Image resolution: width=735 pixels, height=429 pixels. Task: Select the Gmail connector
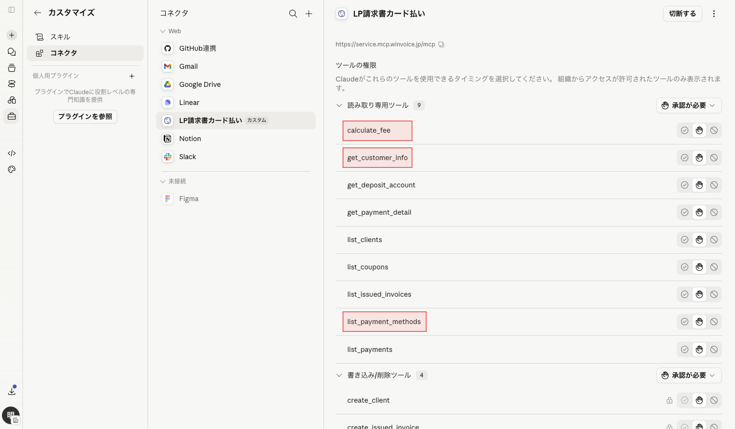tap(236, 66)
